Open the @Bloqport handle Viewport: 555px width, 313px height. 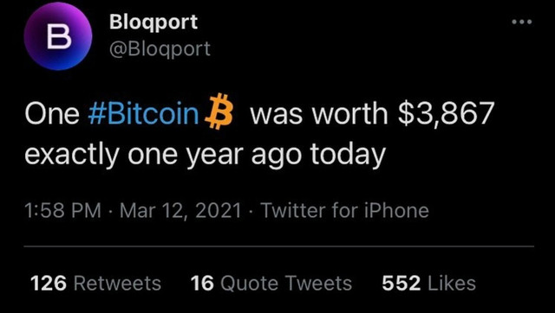(160, 48)
